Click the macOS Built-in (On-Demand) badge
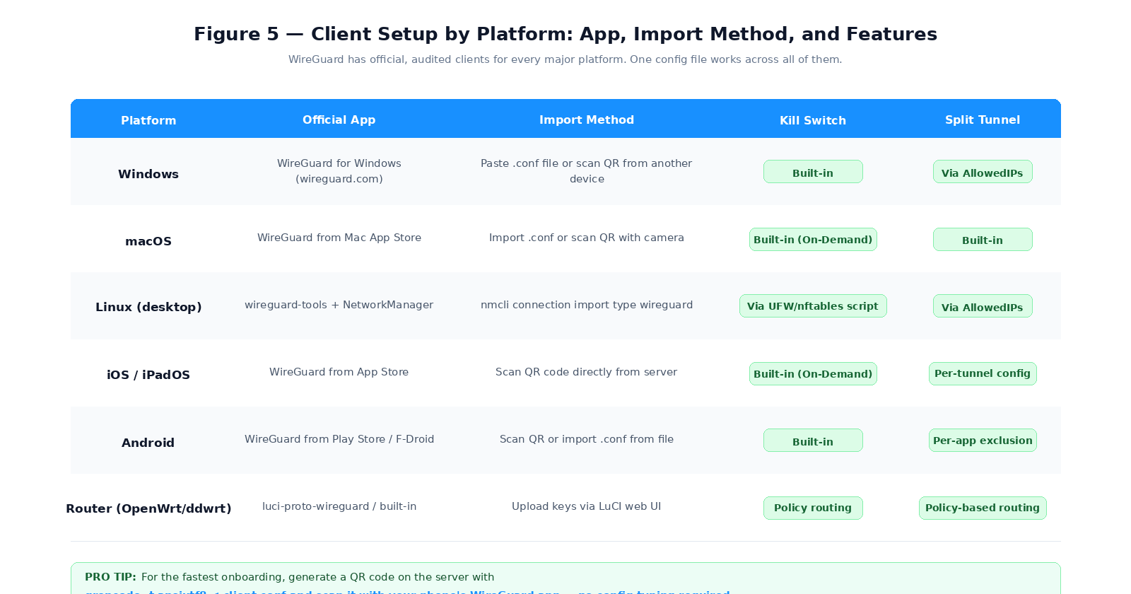 pyautogui.click(x=813, y=239)
